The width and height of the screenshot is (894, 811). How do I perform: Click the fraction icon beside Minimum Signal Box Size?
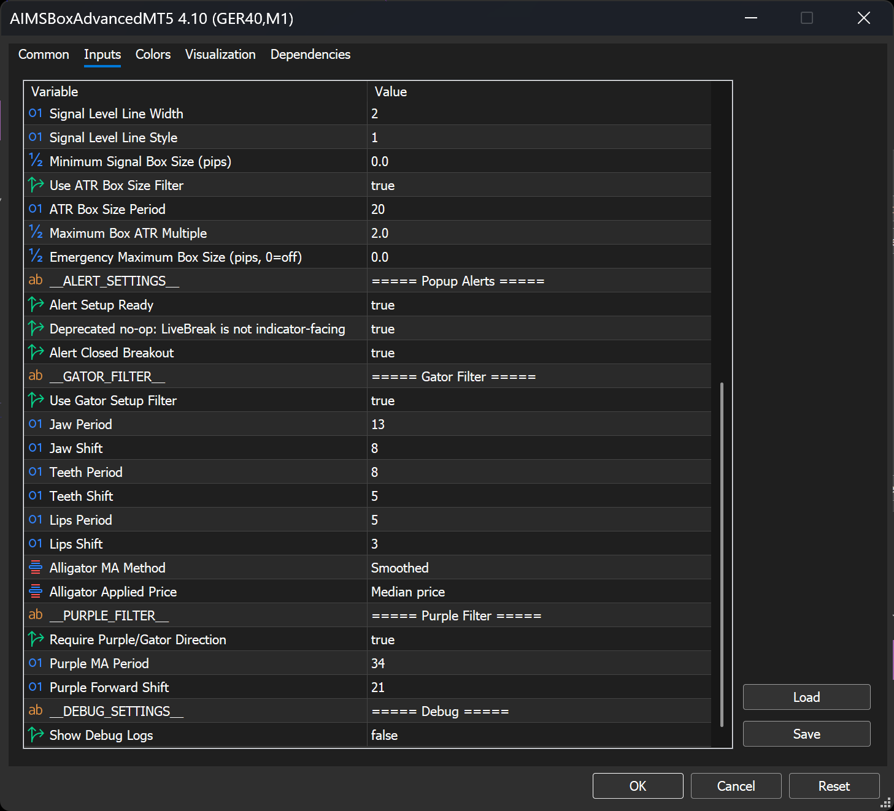coord(36,161)
